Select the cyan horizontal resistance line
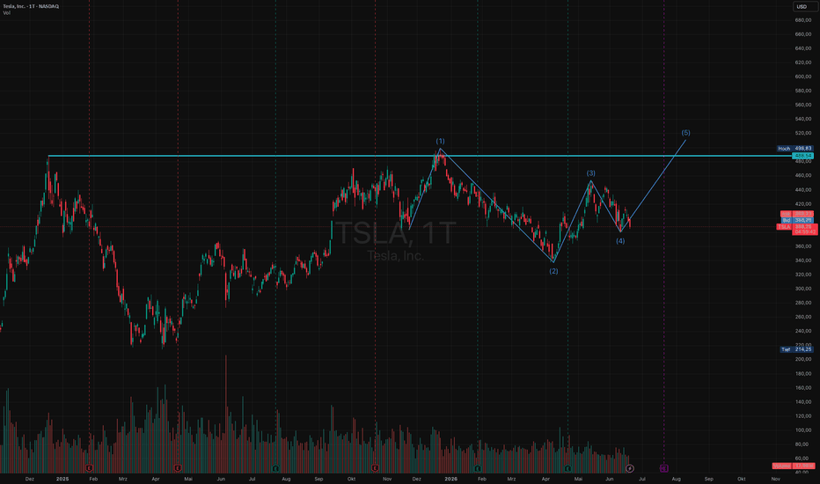Screen dimensions: 820x484 419,156
